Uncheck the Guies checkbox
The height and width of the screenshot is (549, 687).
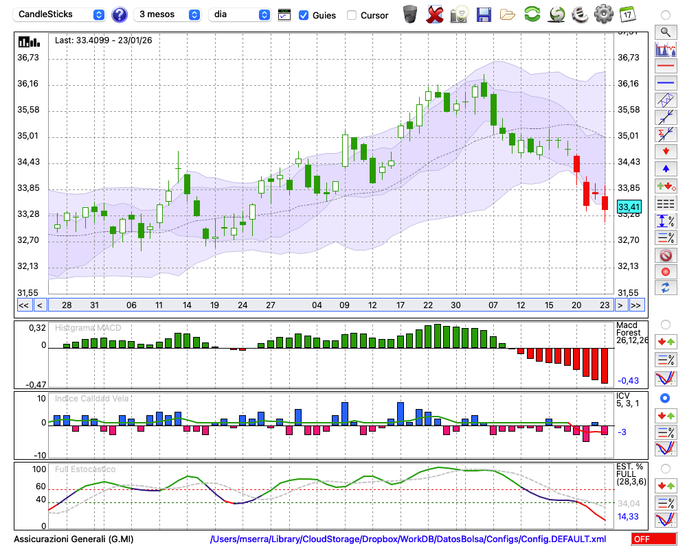304,15
